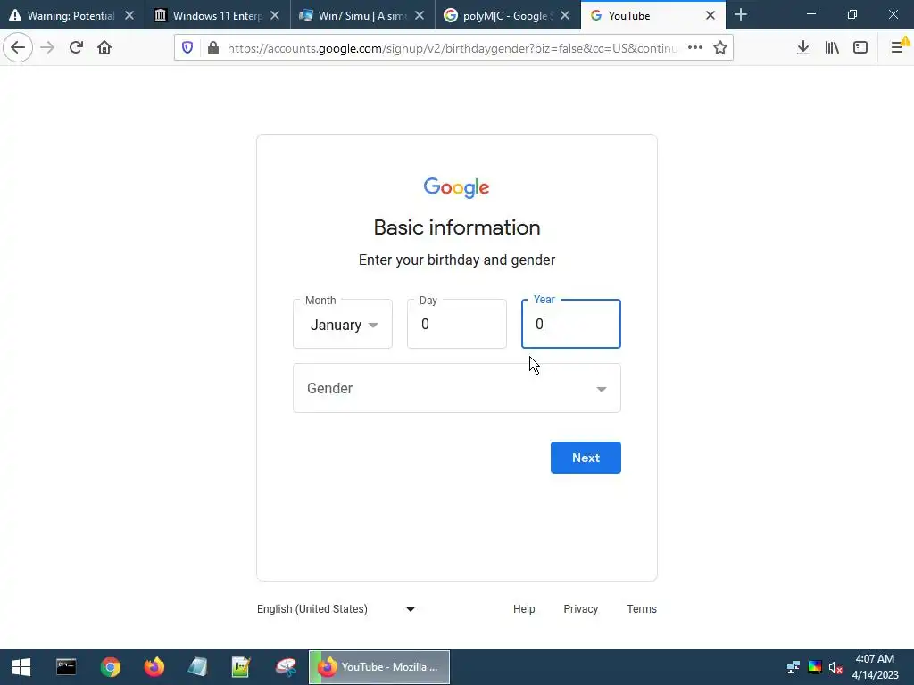The height and width of the screenshot is (685, 914).
Task: Close the Warning: Potential tab
Action: 129,16
